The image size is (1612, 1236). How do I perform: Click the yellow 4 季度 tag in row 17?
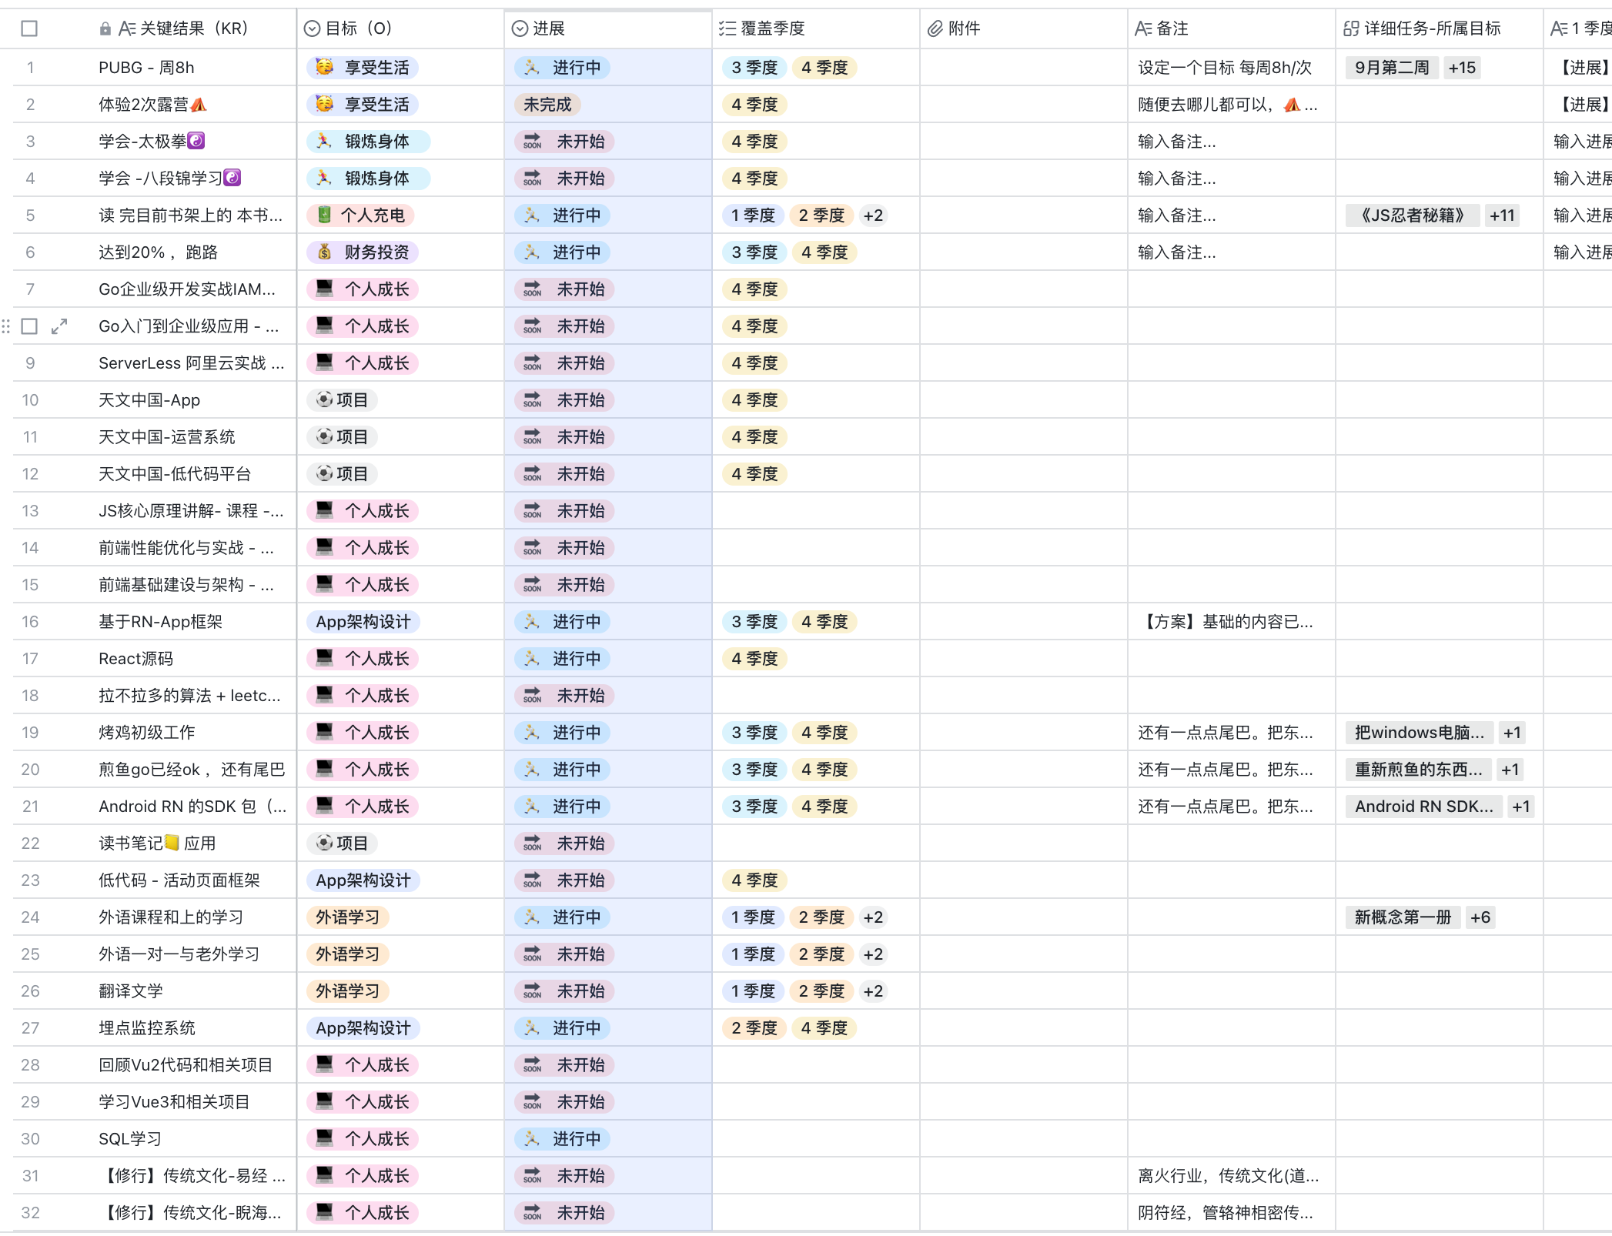754,659
